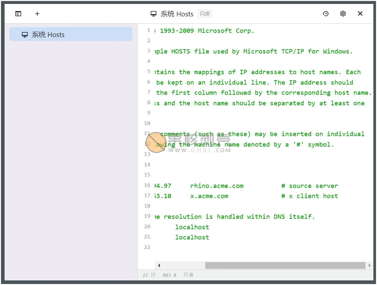Click the monitor icon beside sidebar 系统 Hosts

tap(25, 34)
